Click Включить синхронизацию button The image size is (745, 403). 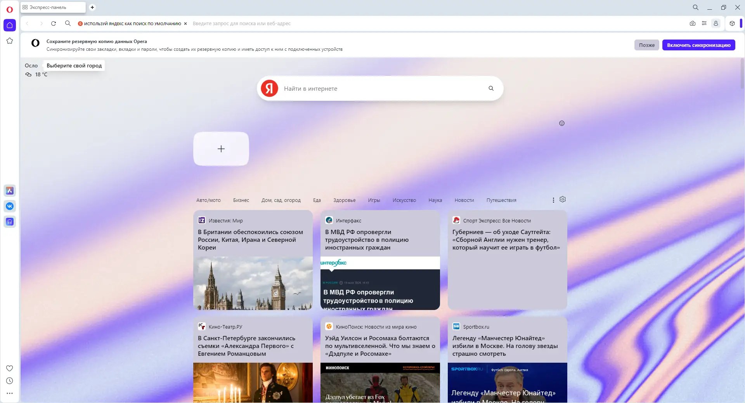click(699, 45)
